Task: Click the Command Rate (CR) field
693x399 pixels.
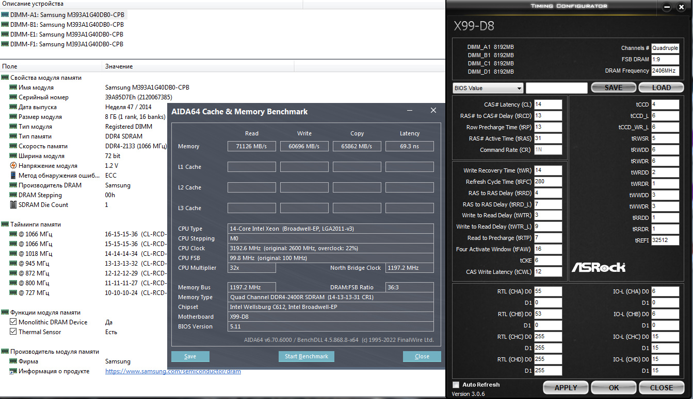Action: (x=548, y=150)
